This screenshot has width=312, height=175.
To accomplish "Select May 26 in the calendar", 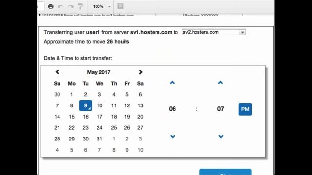I will point(127,128).
